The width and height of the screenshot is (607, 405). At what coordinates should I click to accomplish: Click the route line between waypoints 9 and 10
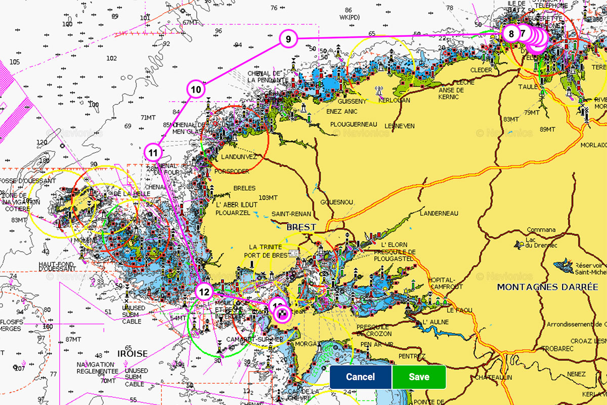point(240,65)
